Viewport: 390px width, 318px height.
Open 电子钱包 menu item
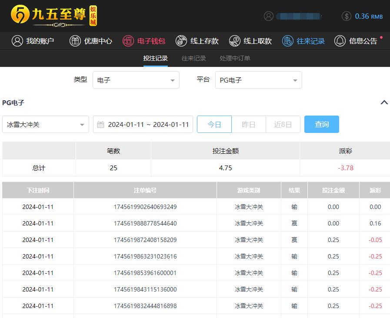click(144, 41)
